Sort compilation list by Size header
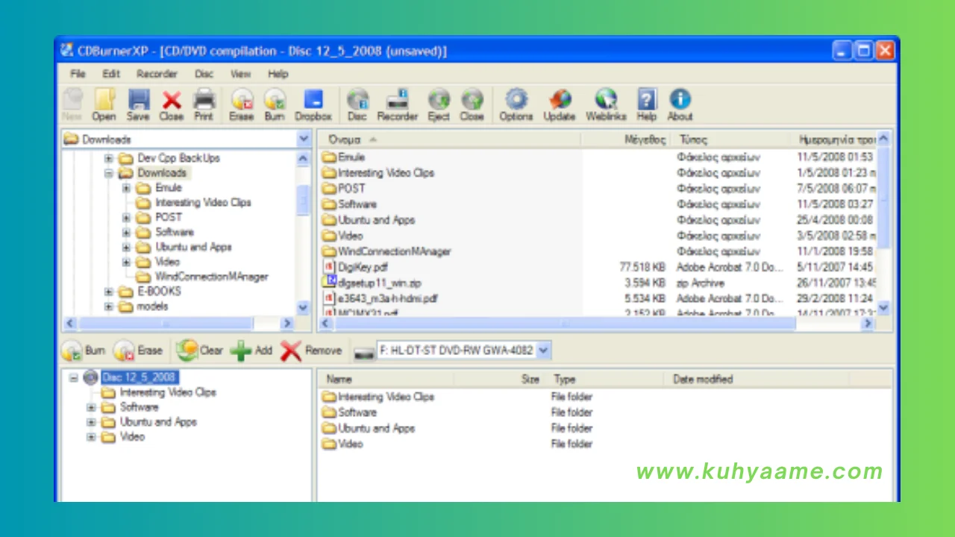955x537 pixels. click(x=500, y=379)
